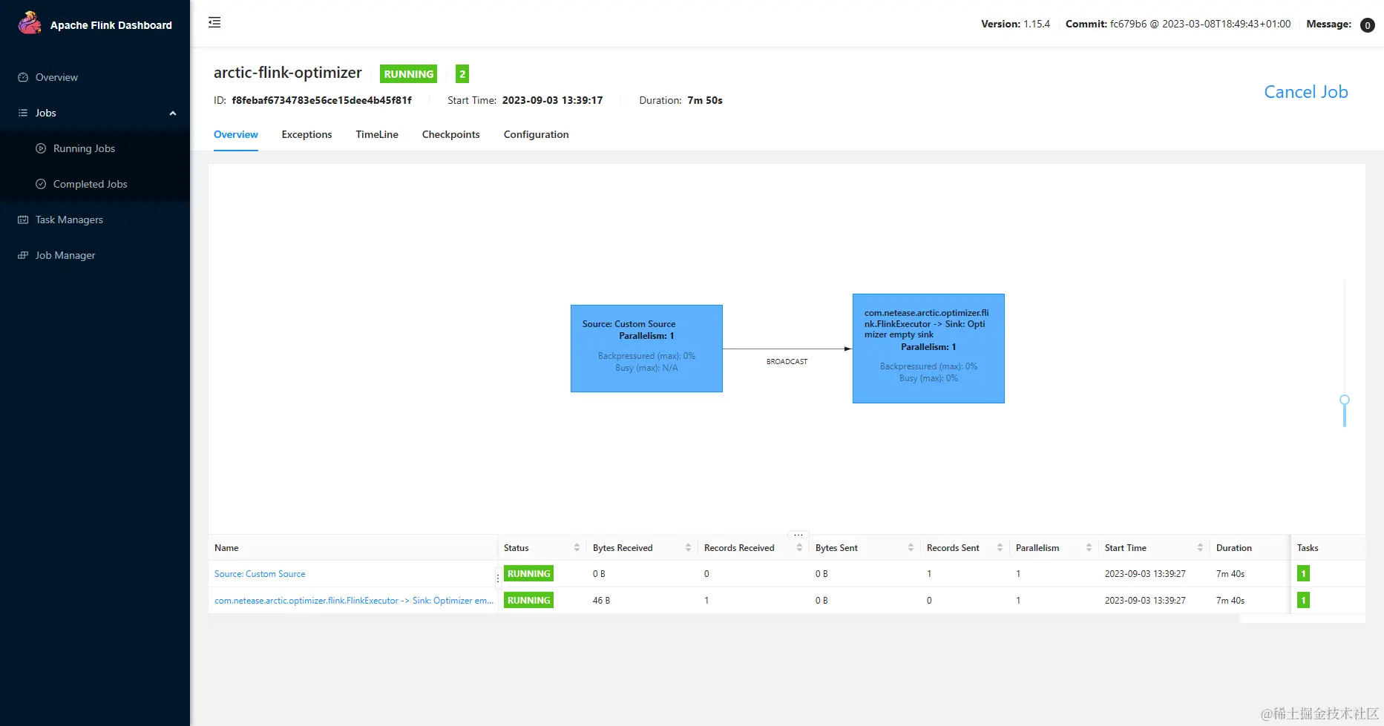Image resolution: width=1384 pixels, height=726 pixels.
Task: Collapse the Jobs submenu chevron
Action: click(x=173, y=113)
